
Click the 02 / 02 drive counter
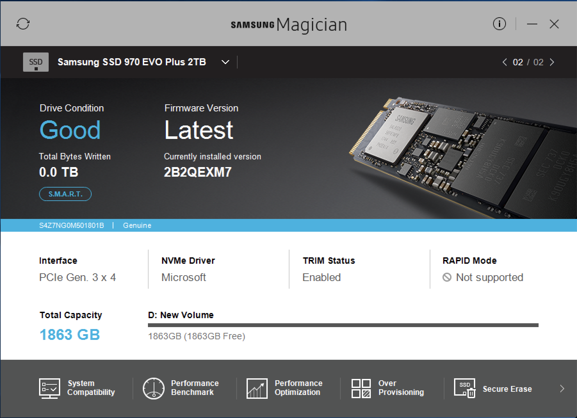[x=528, y=62]
